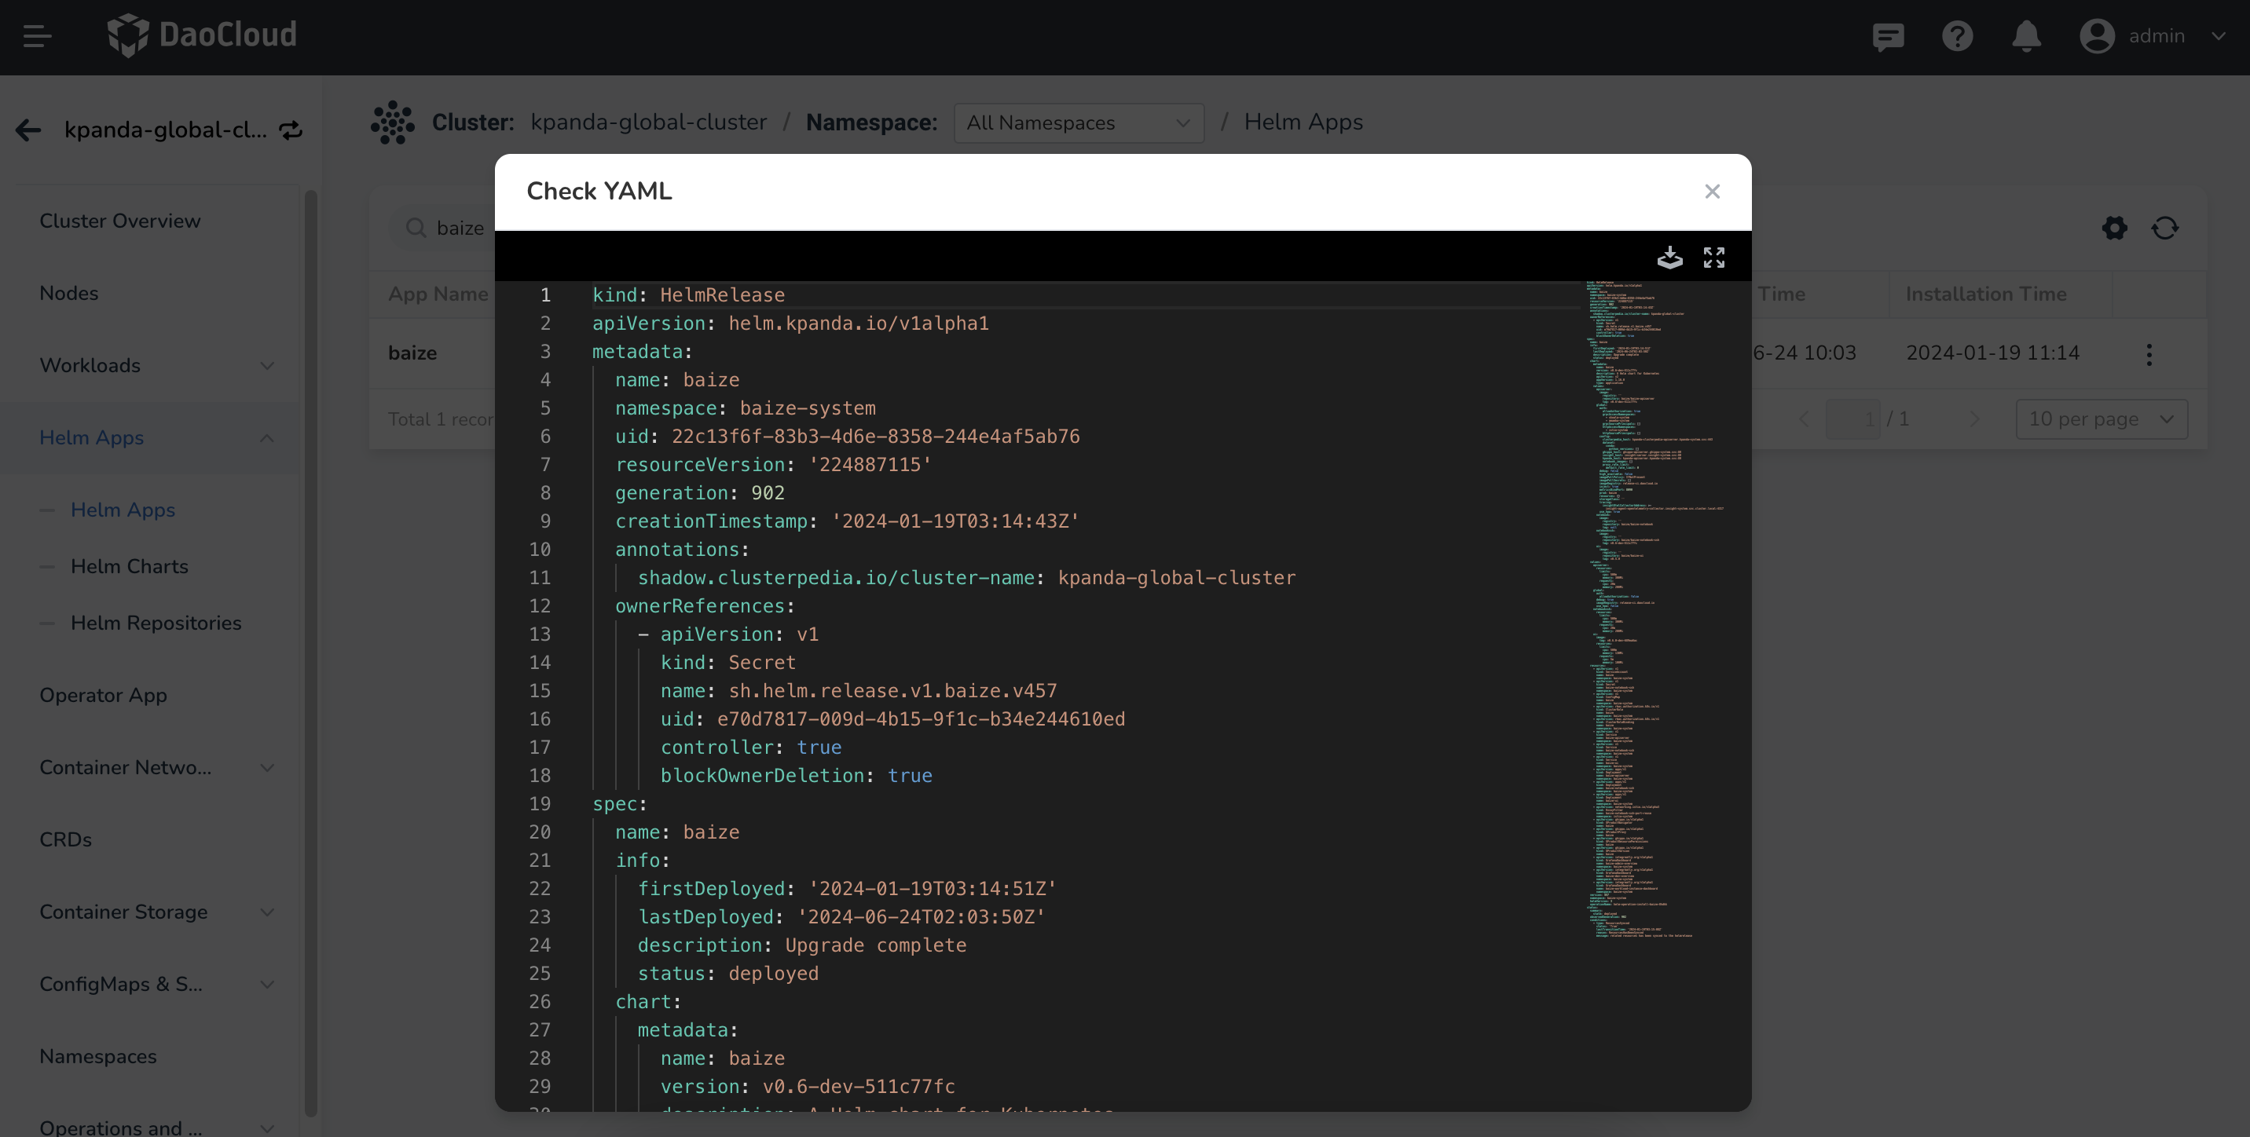2250x1137 pixels.
Task: Open the messages chat icon
Action: (x=1888, y=36)
